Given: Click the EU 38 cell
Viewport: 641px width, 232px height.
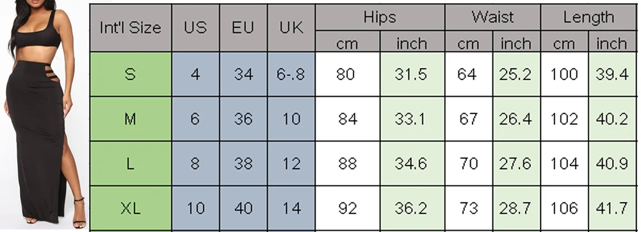Looking at the screenshot, I should 243,163.
